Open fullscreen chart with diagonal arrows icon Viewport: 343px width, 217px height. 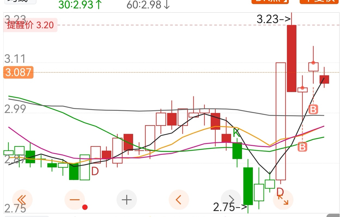click(283, 200)
